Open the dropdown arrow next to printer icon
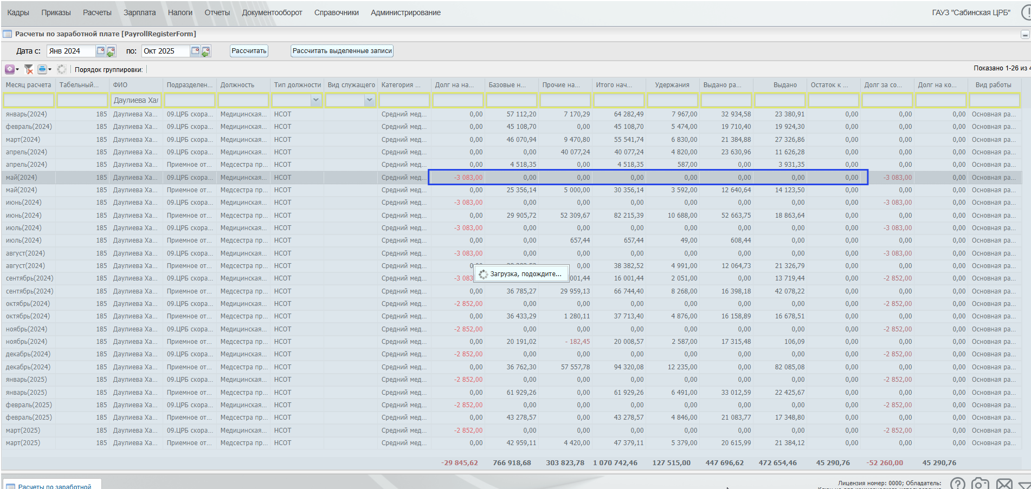This screenshot has height=489, width=1031. coord(50,69)
